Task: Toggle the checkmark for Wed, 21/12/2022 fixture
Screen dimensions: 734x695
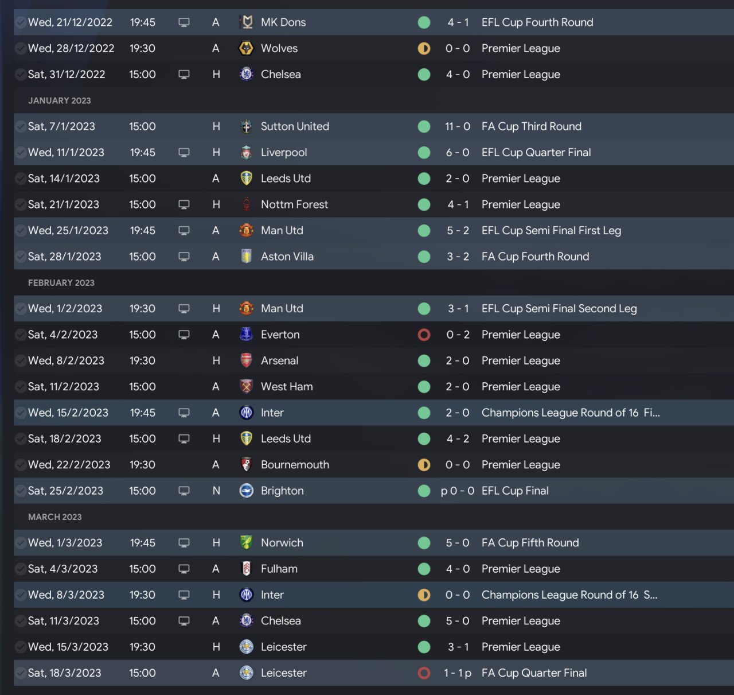Action: (20, 22)
